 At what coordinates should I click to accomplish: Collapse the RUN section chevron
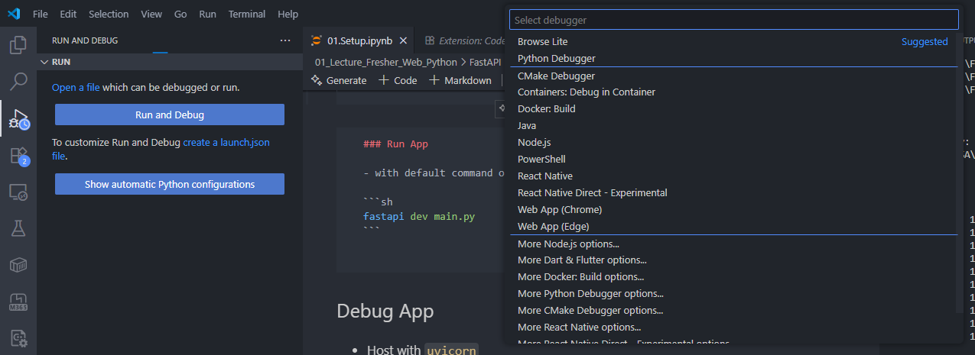44,62
